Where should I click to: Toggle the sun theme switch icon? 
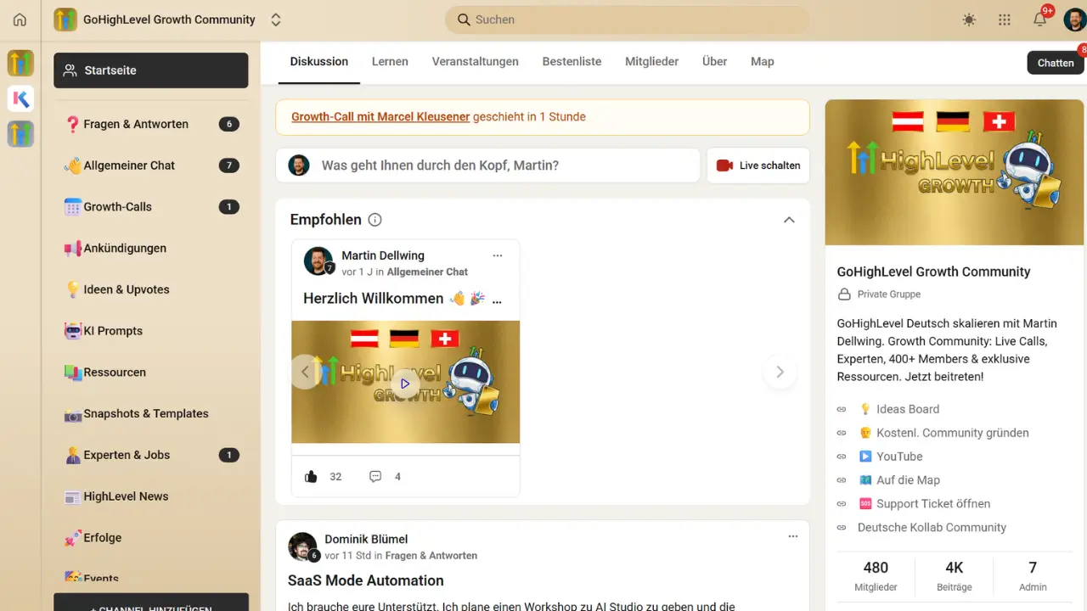[969, 20]
